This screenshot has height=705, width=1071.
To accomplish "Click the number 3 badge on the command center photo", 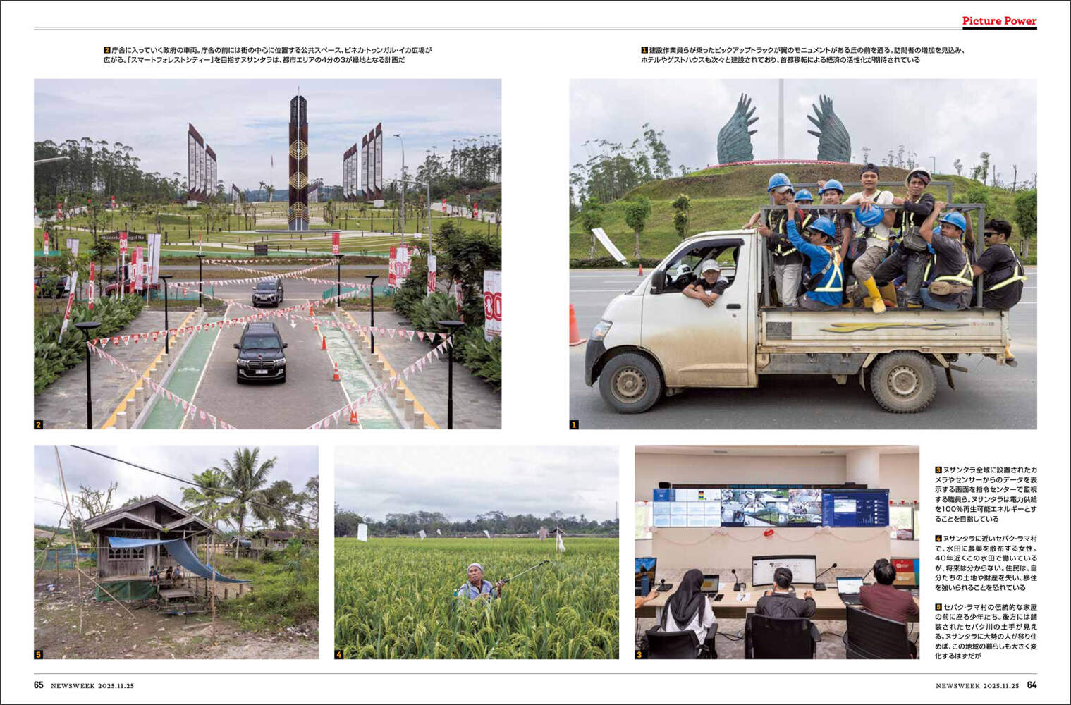I will click(x=639, y=654).
